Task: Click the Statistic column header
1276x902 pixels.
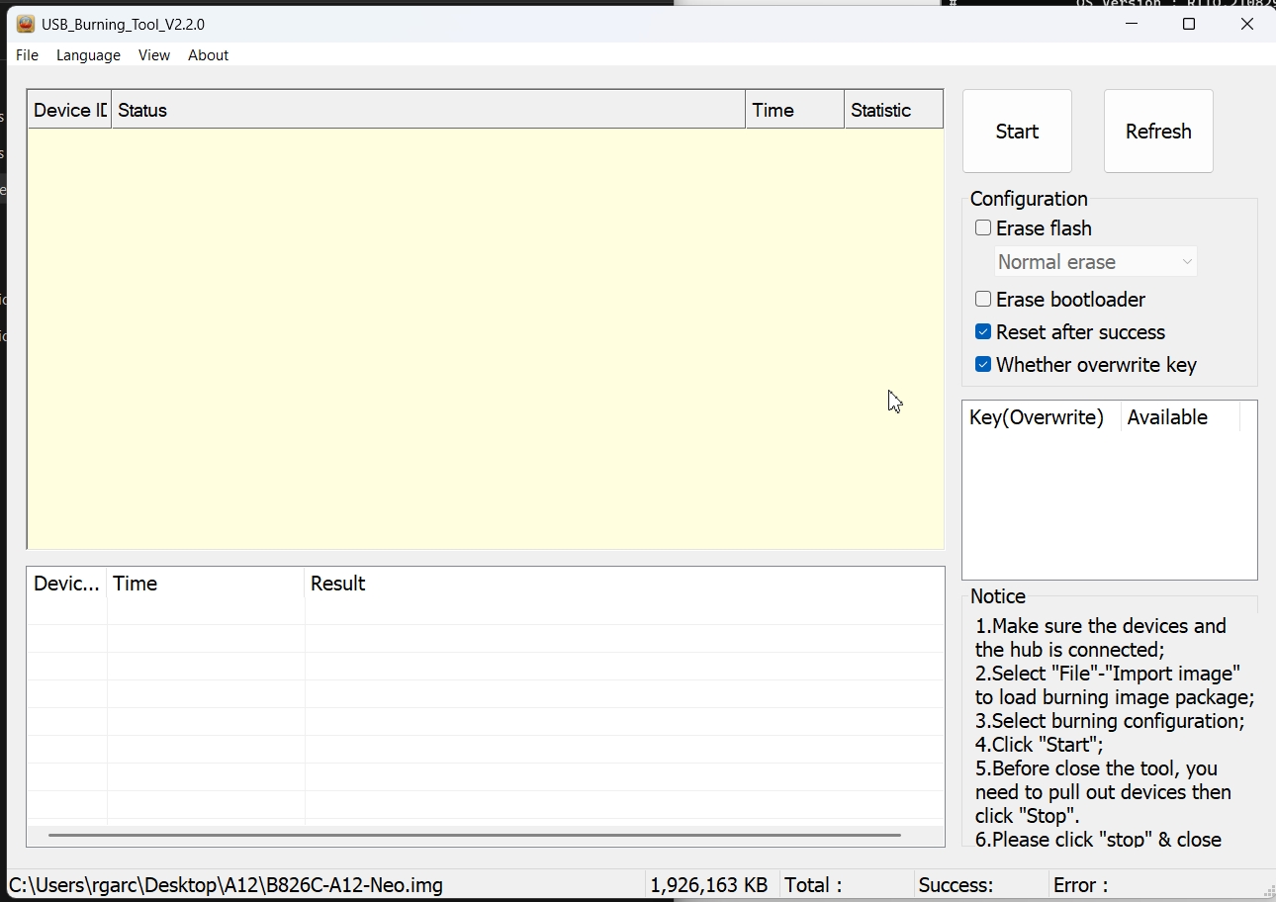Action: [x=893, y=110]
